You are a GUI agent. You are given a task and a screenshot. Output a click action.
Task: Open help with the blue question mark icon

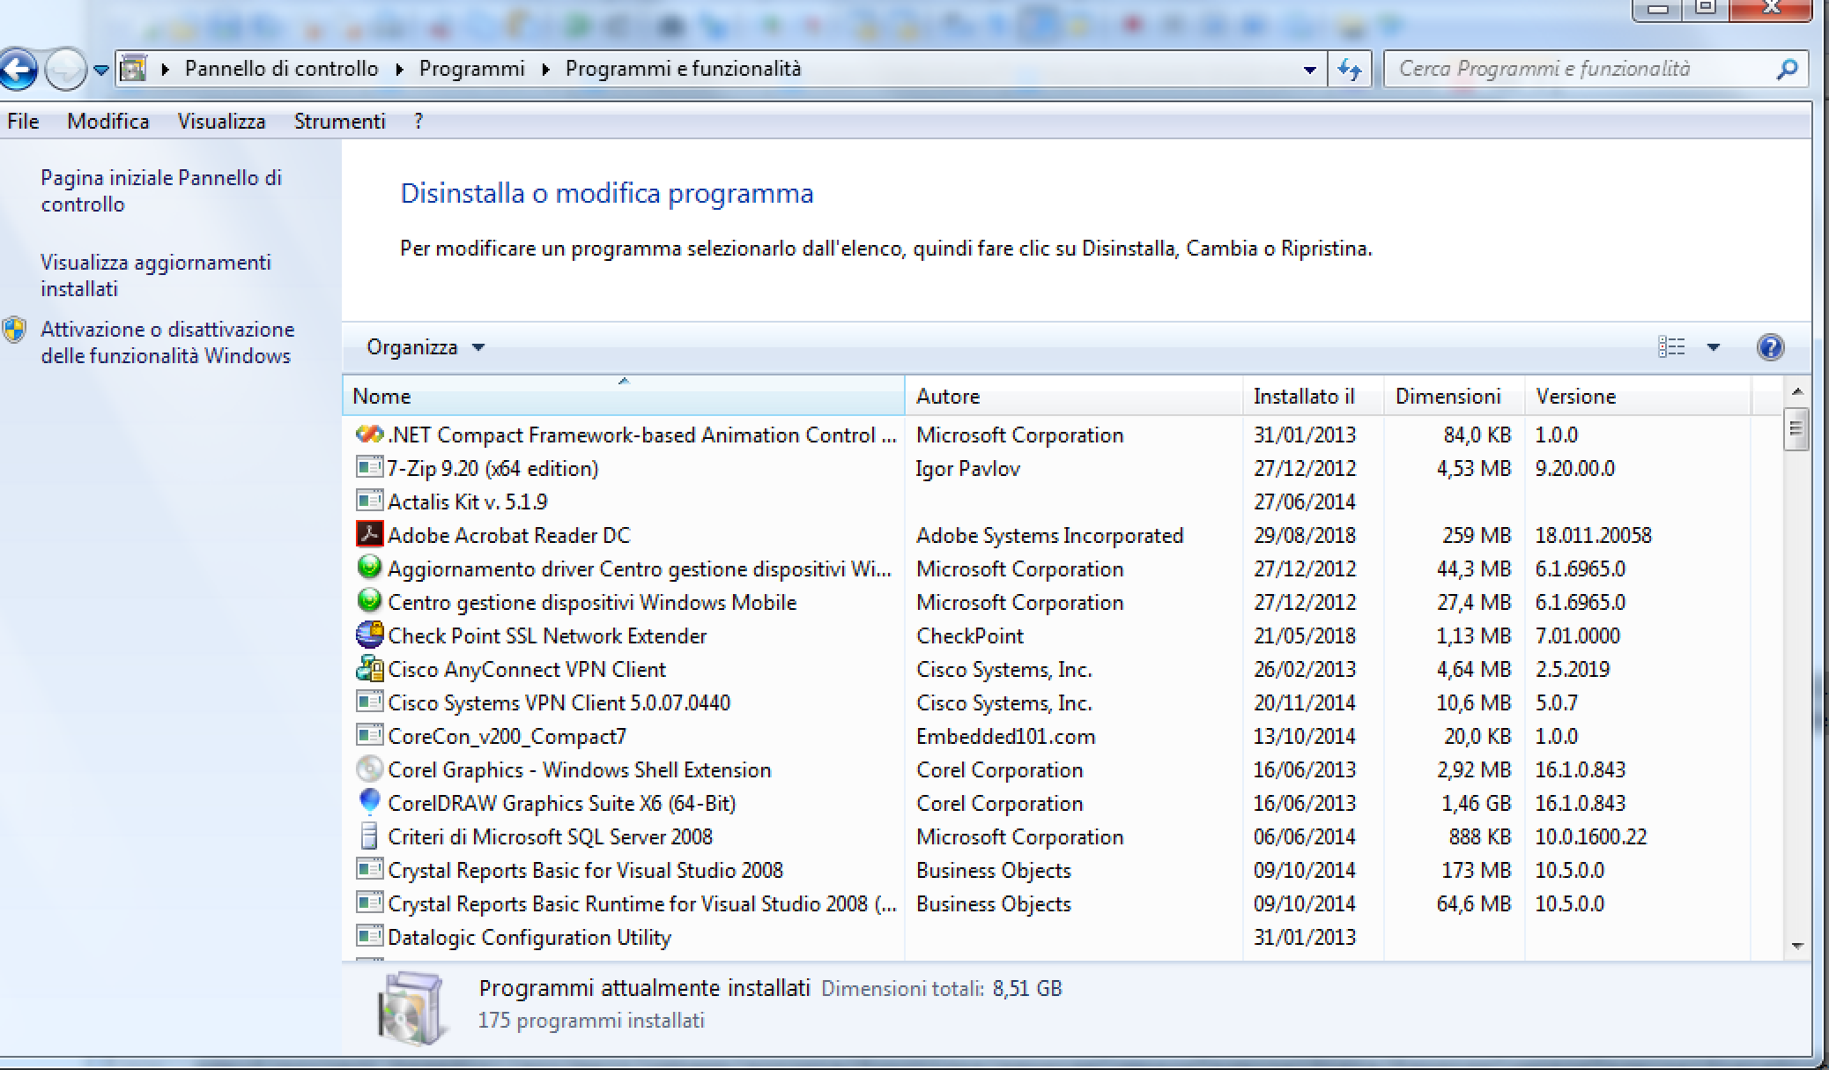pos(1770,347)
